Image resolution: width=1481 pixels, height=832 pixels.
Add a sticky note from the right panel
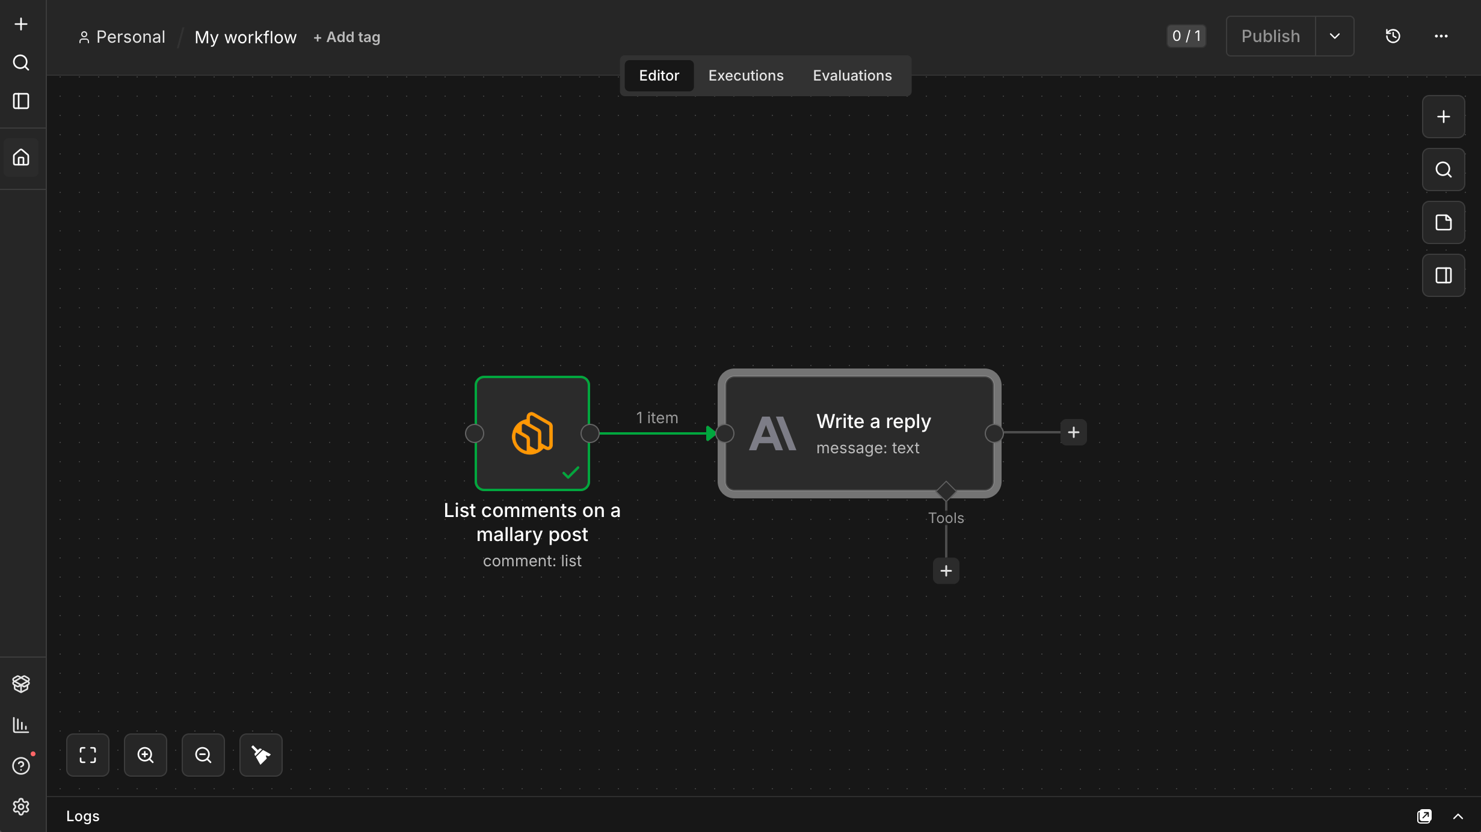click(x=1444, y=222)
